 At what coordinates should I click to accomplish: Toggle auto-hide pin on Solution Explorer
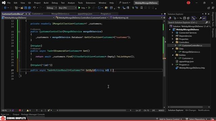pyautogui.click(x=206, y=14)
